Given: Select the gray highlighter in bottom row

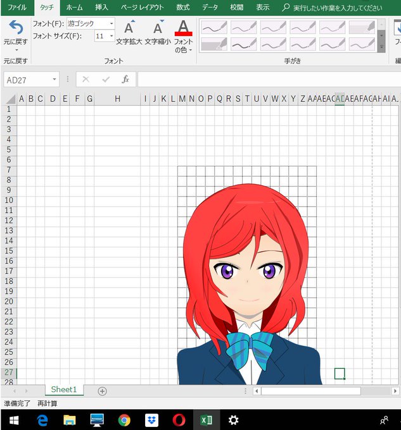Looking at the screenshot, I should pos(214,44).
